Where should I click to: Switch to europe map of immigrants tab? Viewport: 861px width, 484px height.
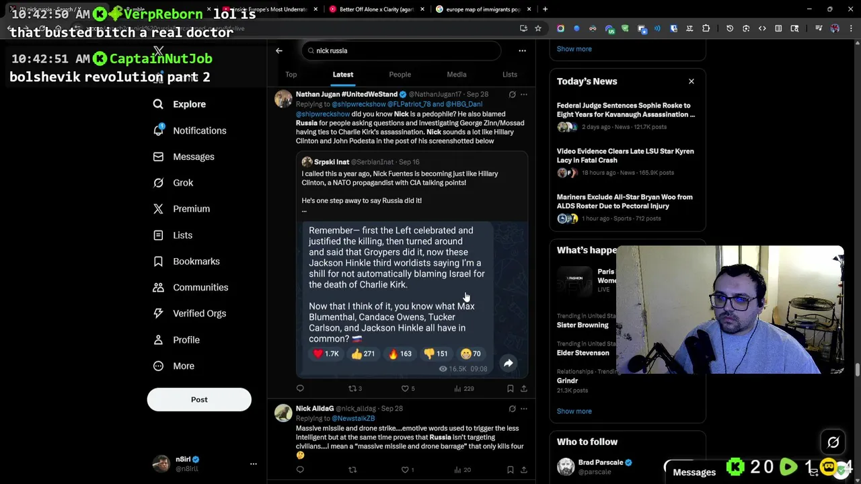click(482, 9)
